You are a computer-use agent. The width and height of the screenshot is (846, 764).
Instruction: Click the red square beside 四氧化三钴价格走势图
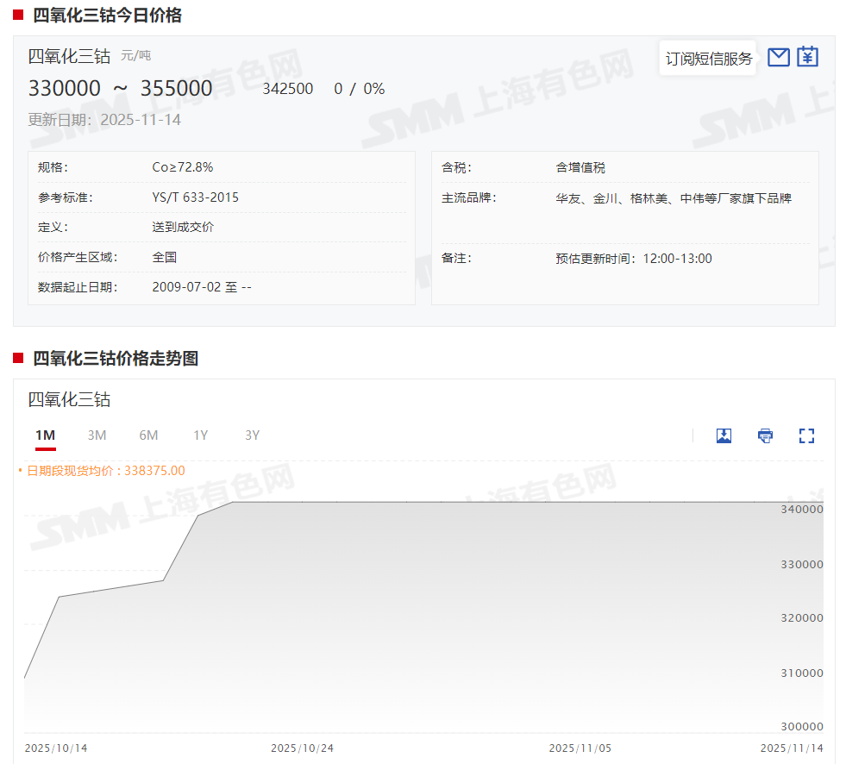click(18, 358)
